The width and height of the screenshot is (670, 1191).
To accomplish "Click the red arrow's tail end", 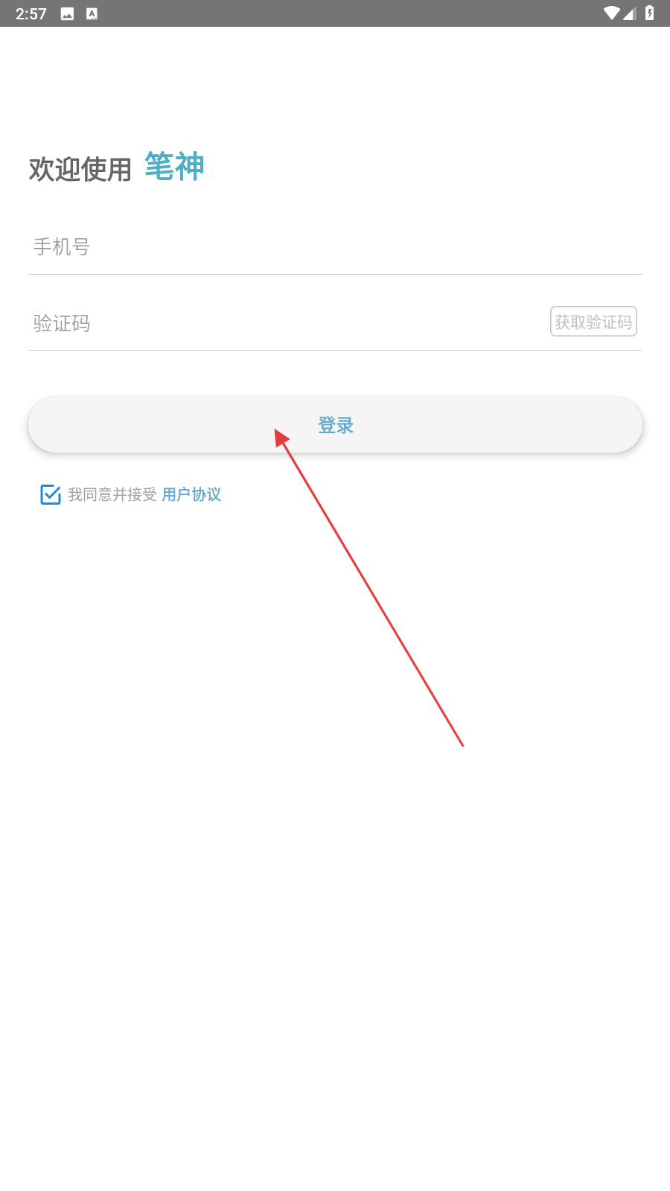I will point(462,745).
